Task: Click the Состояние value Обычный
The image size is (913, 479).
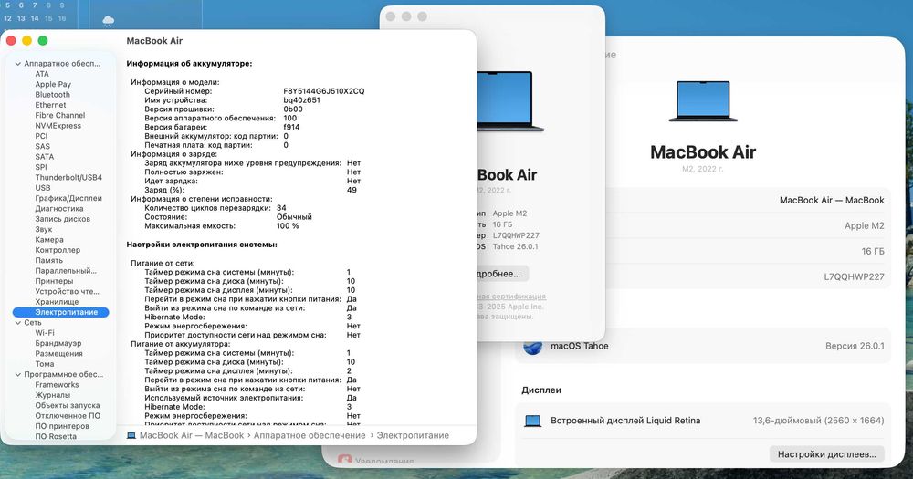Action: pyautogui.click(x=294, y=217)
